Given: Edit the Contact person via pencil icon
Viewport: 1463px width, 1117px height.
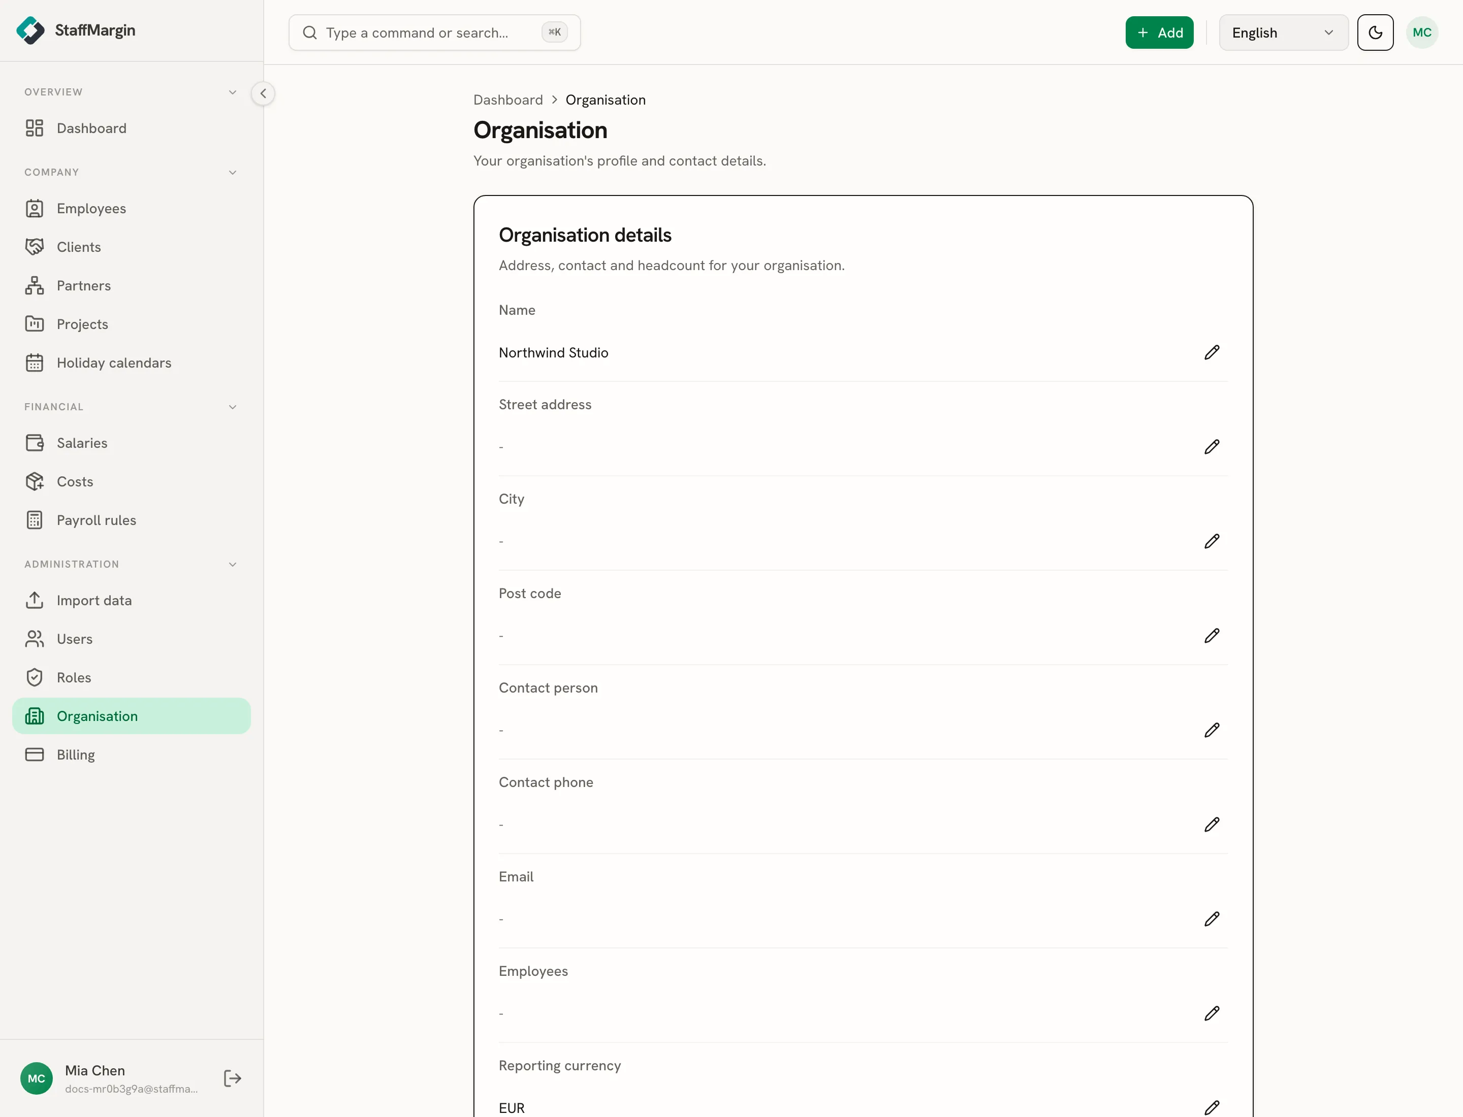Looking at the screenshot, I should (1212, 730).
